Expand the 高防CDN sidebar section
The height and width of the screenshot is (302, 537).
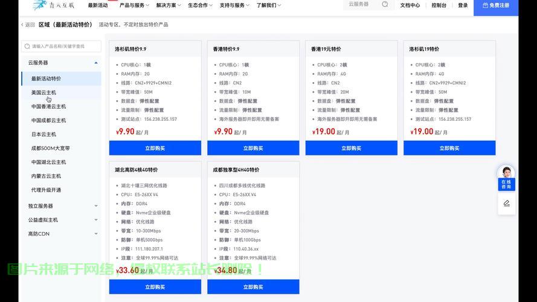tap(62, 234)
